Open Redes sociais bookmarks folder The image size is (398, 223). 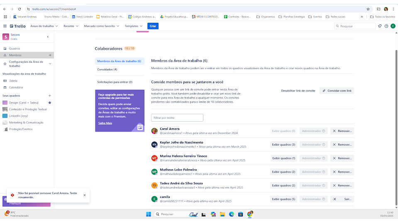pyautogui.click(x=336, y=17)
